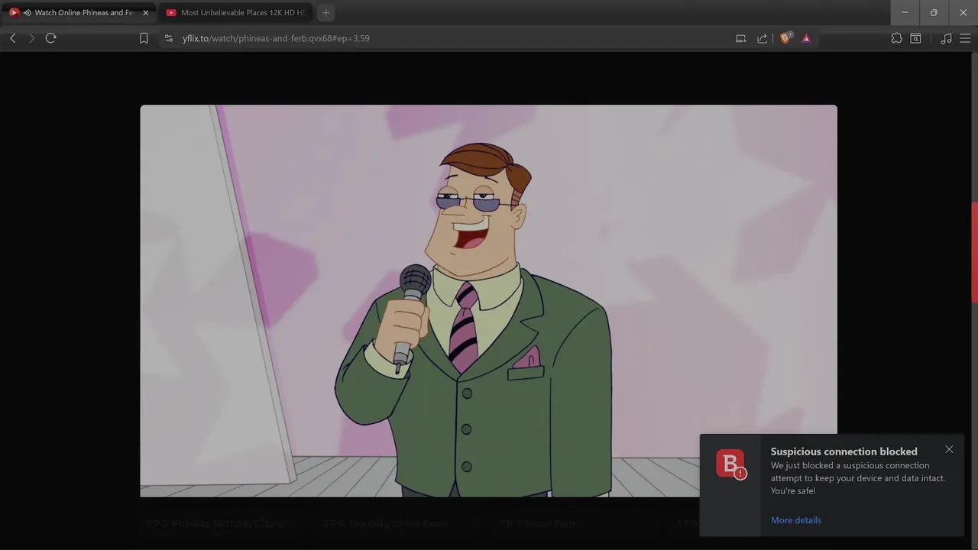Open site settings icon in address bar

point(169,38)
